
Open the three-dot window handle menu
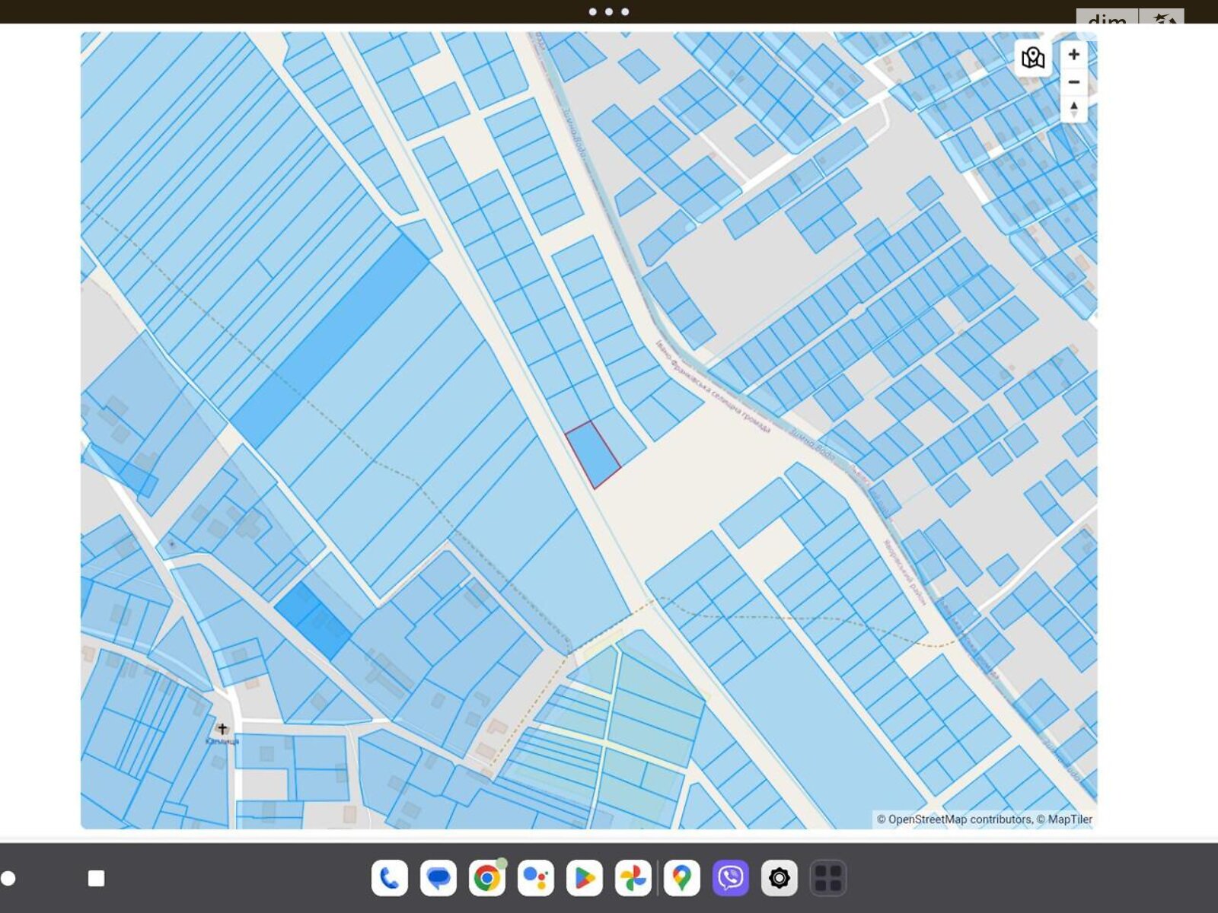tap(609, 11)
